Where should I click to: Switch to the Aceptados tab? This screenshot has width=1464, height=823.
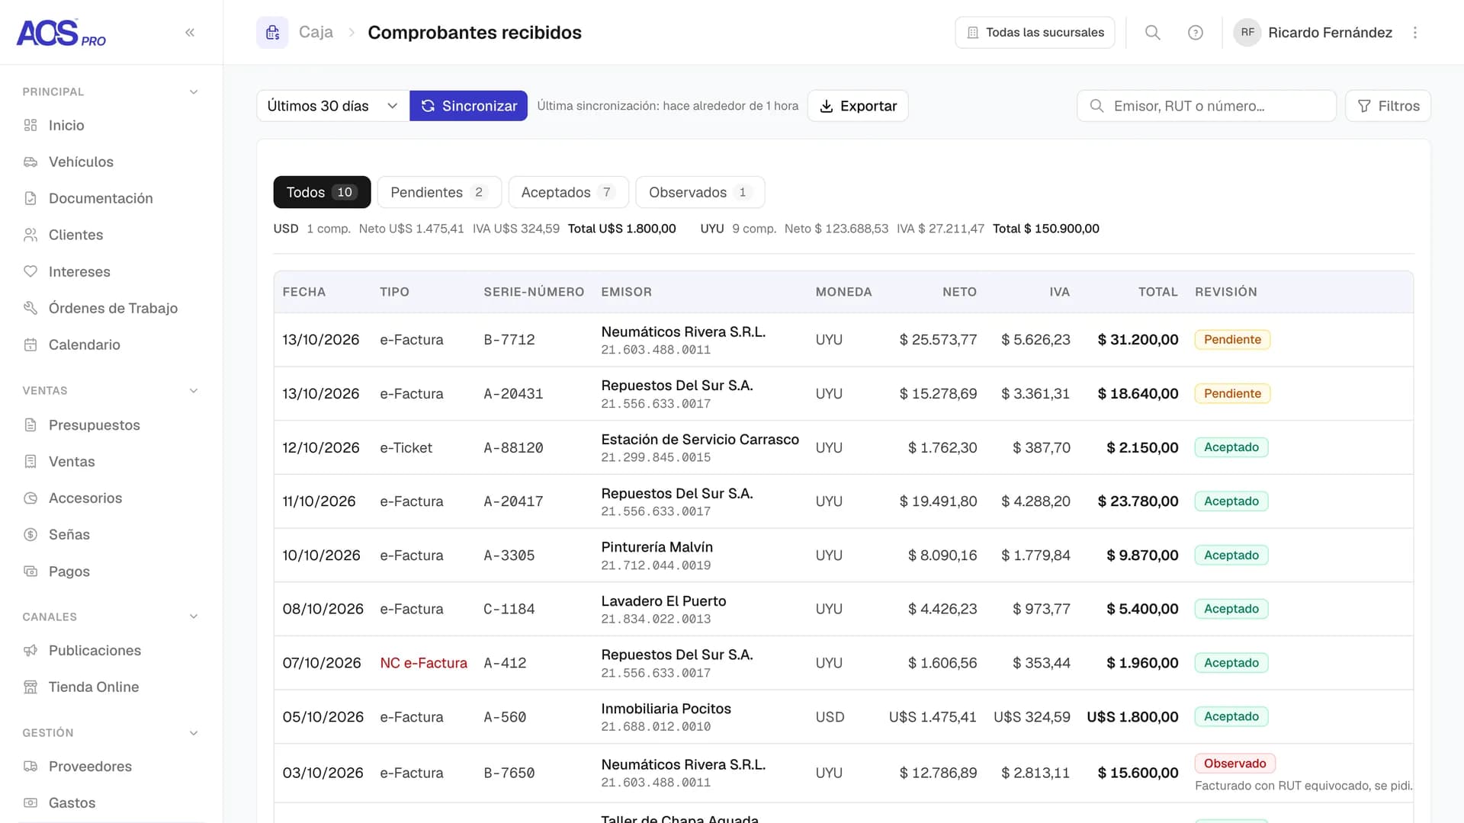(568, 192)
